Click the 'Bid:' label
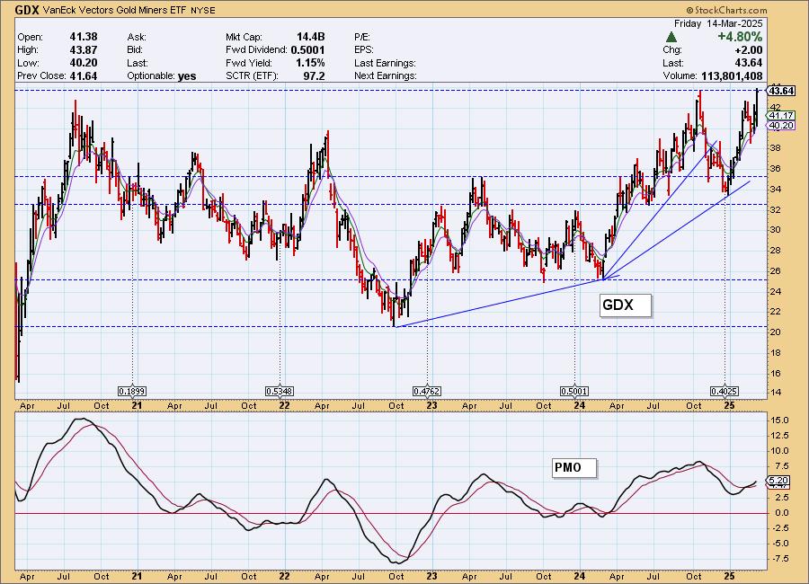This screenshot has height=584, width=809. click(135, 50)
